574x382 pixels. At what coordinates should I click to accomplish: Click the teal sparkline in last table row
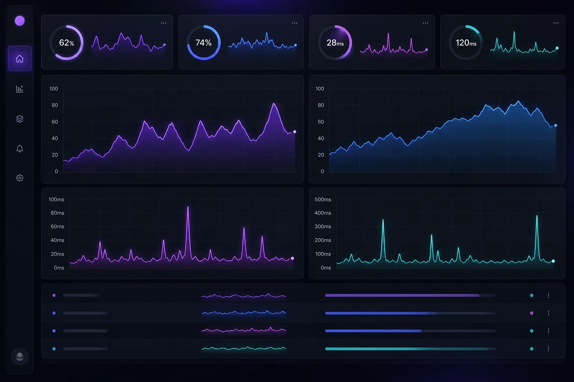click(x=244, y=348)
